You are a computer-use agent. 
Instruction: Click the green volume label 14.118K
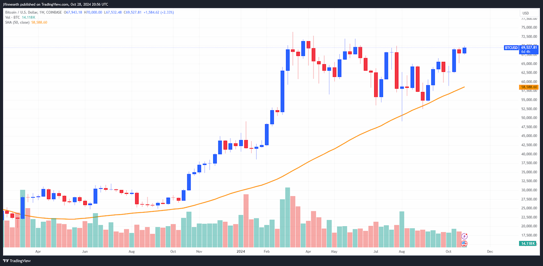pos(528,243)
